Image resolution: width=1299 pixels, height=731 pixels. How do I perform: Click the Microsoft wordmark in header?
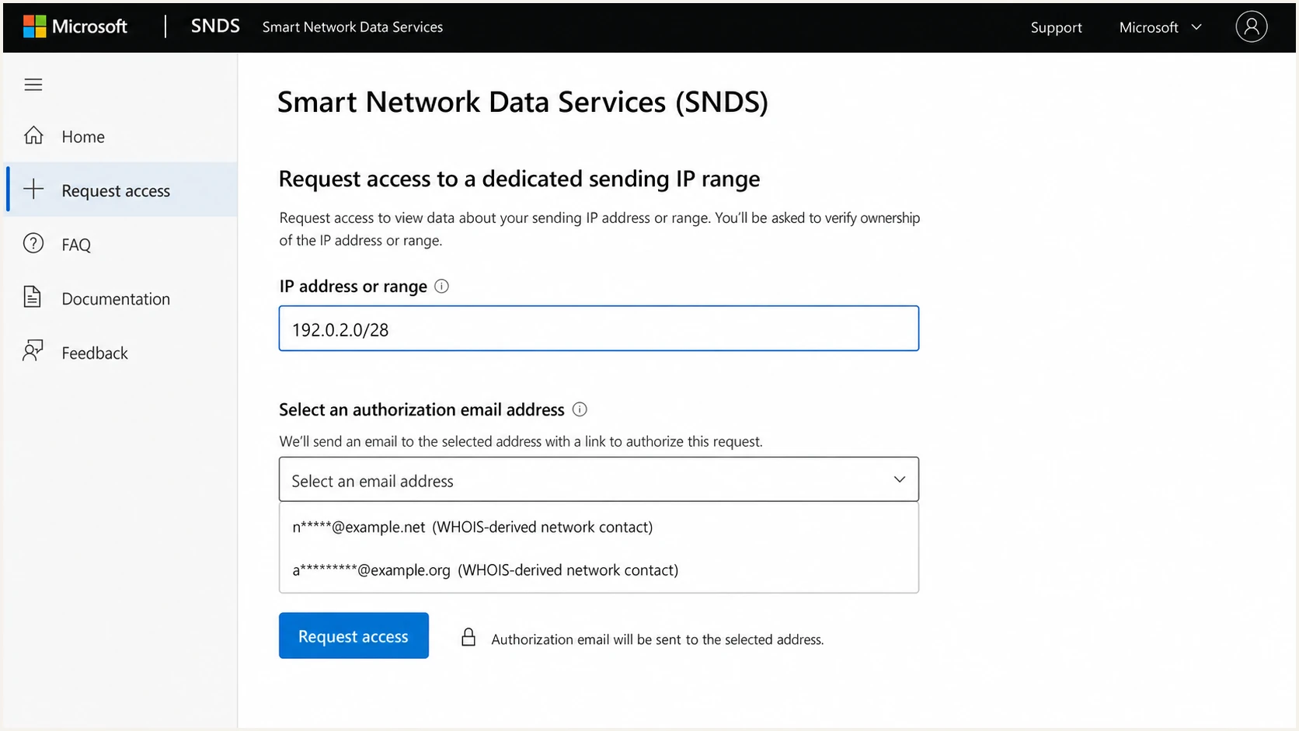89,26
